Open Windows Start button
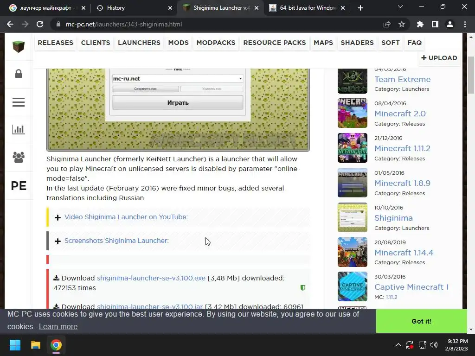Viewport: 475px width, 356px height. 15,345
